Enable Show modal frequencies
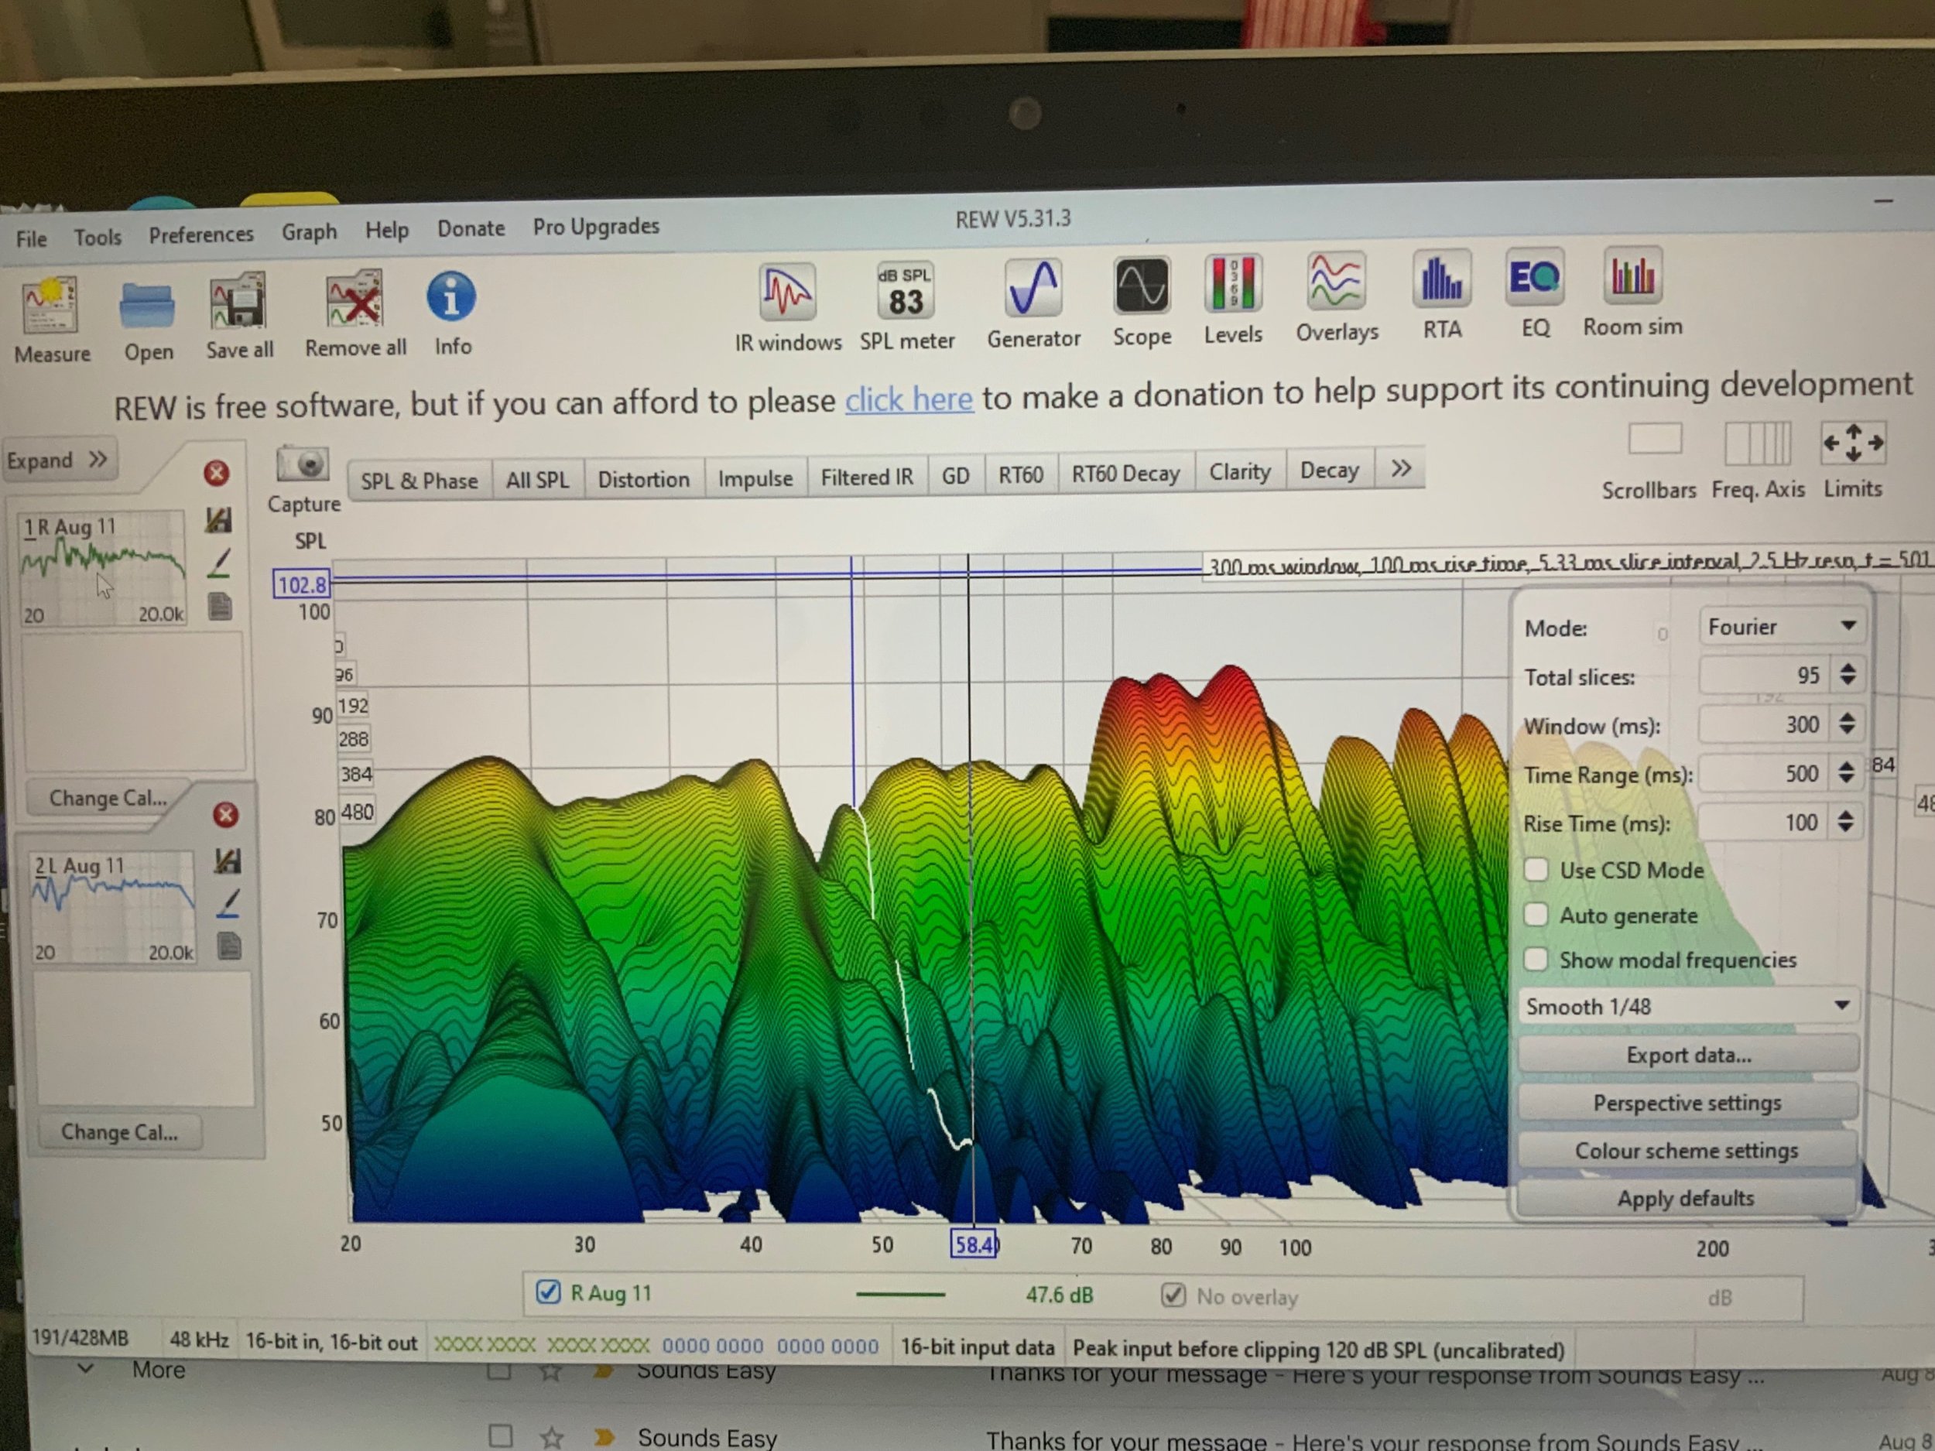This screenshot has width=1935, height=1451. pyautogui.click(x=1536, y=960)
